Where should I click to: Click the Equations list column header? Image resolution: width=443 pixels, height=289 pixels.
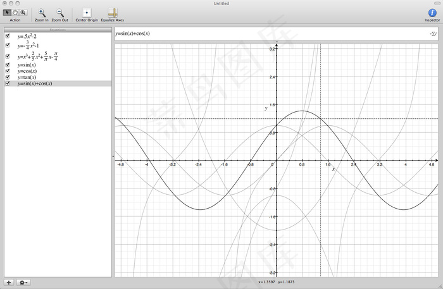[58, 30]
